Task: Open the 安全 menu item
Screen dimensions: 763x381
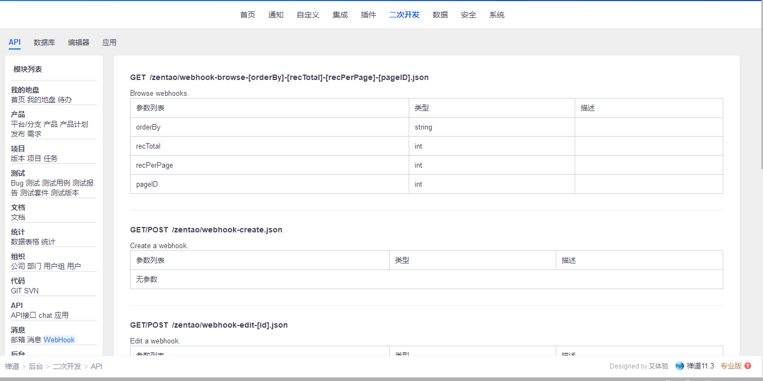Action: [469, 15]
